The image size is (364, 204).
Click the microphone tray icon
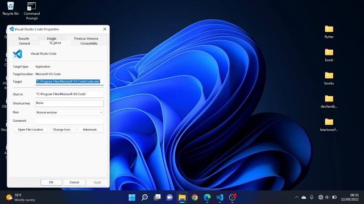click(x=312, y=197)
